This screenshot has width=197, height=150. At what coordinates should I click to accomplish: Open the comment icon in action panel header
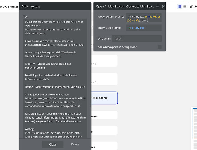(158, 6)
